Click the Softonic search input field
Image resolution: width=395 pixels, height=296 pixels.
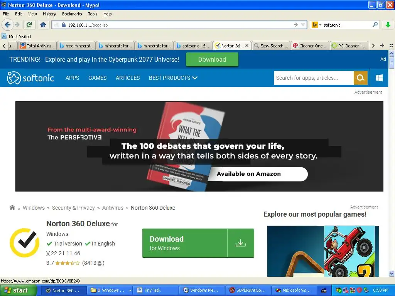pos(314,78)
